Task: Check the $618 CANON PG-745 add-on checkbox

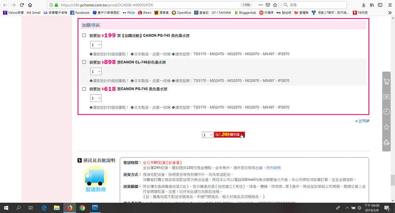Action: click(x=84, y=89)
